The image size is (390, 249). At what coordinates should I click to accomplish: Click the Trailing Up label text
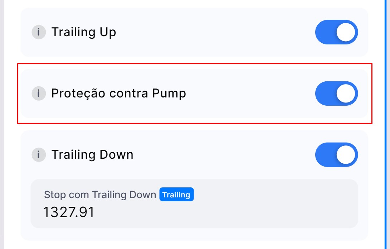[84, 32]
